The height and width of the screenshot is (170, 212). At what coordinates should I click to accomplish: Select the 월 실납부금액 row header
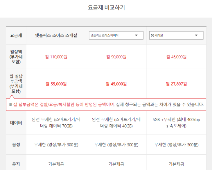pyautogui.click(x=16, y=84)
